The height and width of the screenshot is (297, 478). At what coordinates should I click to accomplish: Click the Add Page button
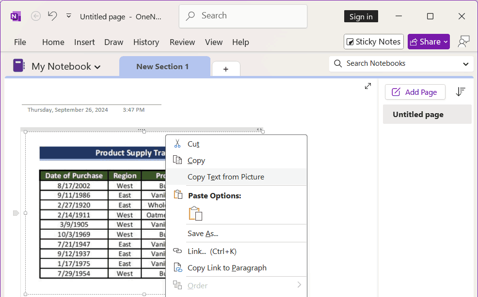(414, 92)
